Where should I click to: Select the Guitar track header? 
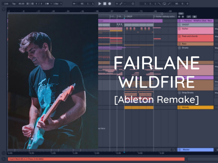[x=196, y=31]
